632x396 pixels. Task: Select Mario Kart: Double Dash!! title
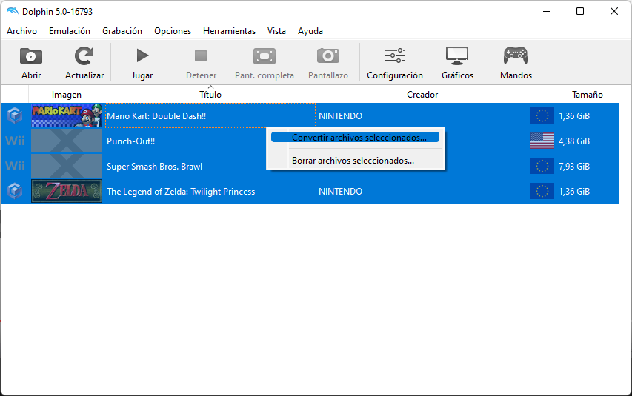click(x=156, y=116)
